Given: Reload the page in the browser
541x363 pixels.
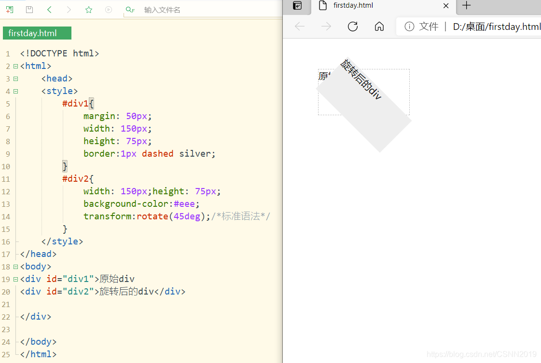Looking at the screenshot, I should pyautogui.click(x=353, y=27).
